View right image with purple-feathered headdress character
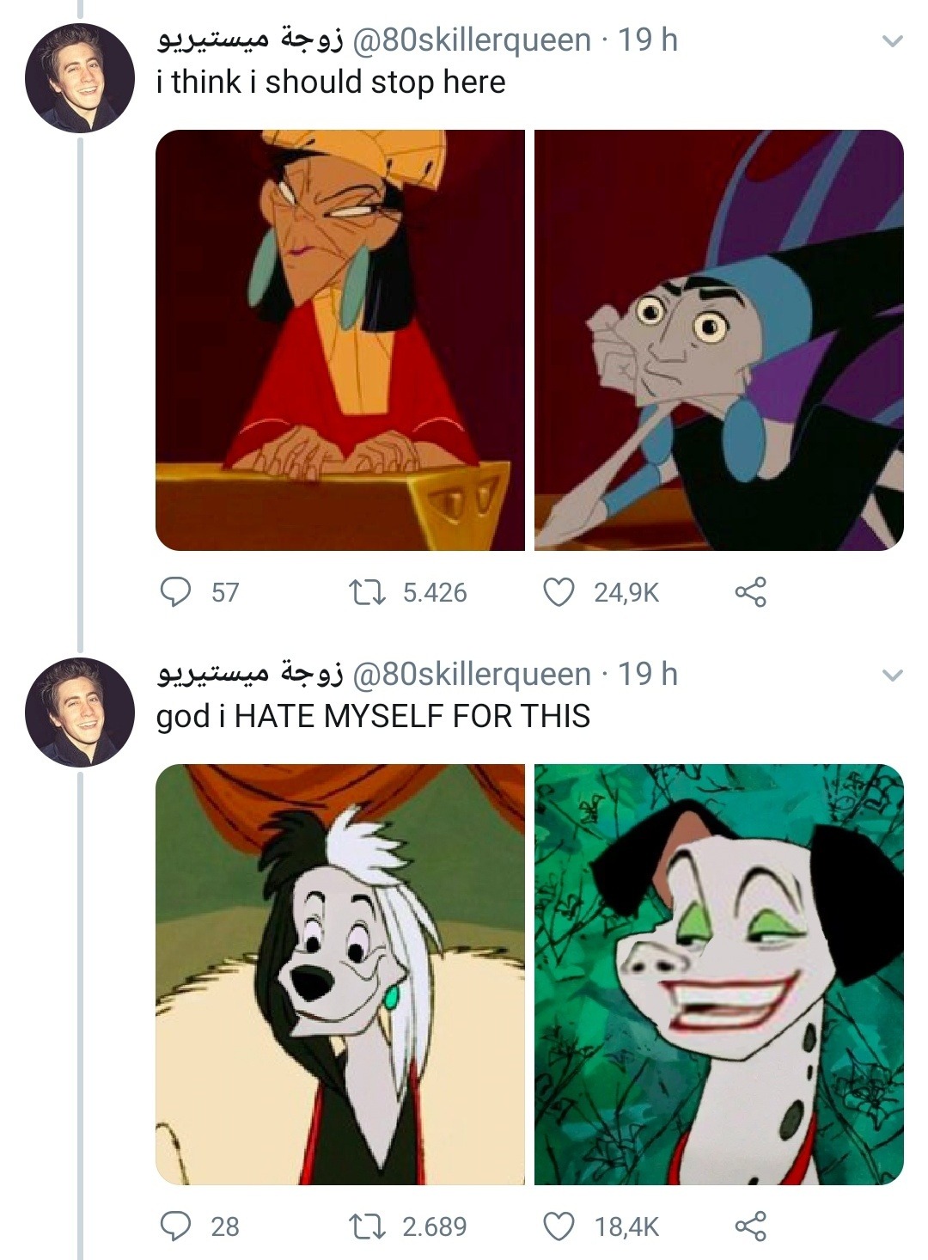This screenshot has height=1260, width=928. coord(718,340)
